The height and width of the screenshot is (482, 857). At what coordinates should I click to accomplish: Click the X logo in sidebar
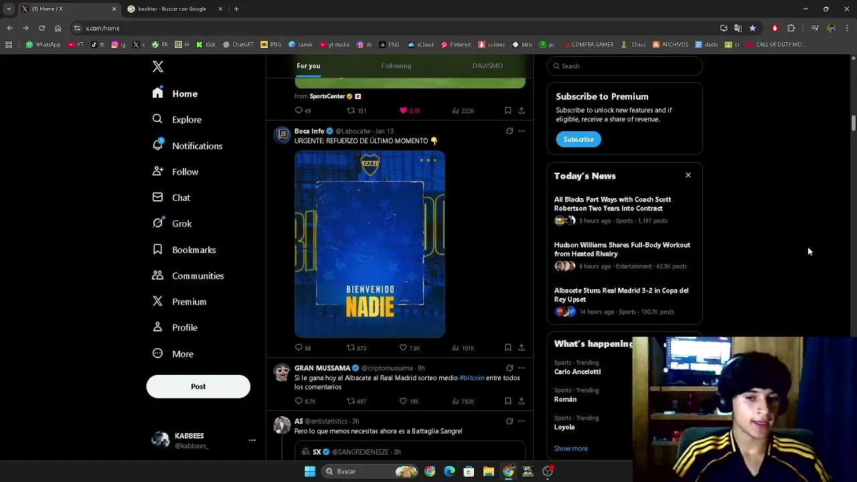158,66
